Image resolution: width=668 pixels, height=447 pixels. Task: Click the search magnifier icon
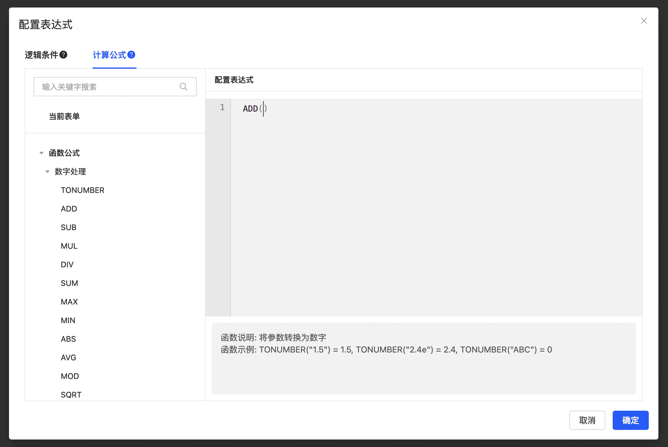point(183,87)
